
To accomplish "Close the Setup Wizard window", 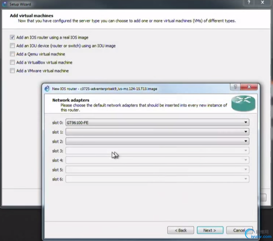I will [x=262, y=2].
